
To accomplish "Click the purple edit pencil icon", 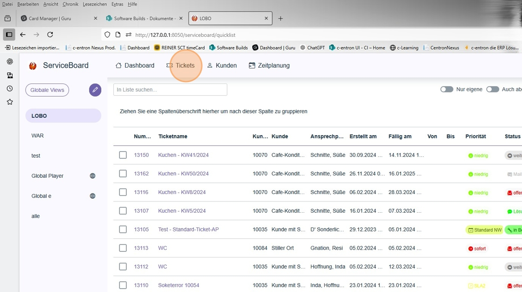I will coord(95,90).
